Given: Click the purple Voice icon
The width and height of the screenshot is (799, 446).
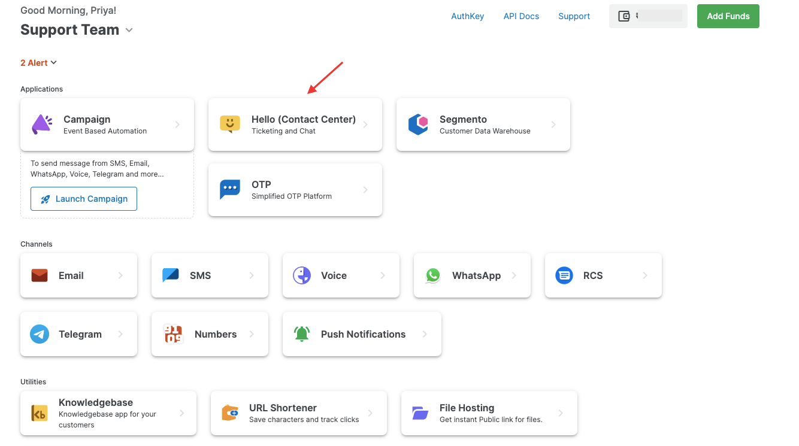Looking at the screenshot, I should pyautogui.click(x=302, y=275).
